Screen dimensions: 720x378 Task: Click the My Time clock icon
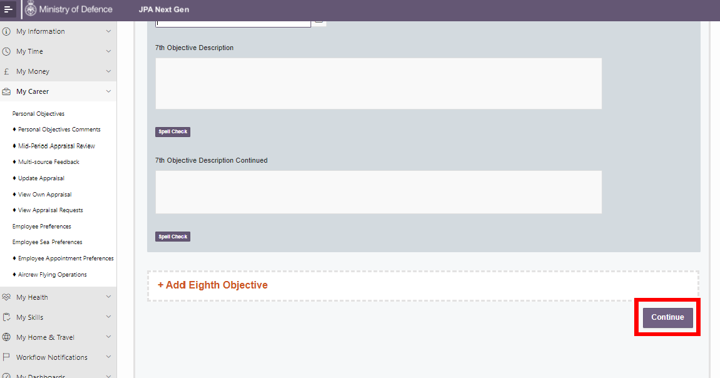[6, 51]
